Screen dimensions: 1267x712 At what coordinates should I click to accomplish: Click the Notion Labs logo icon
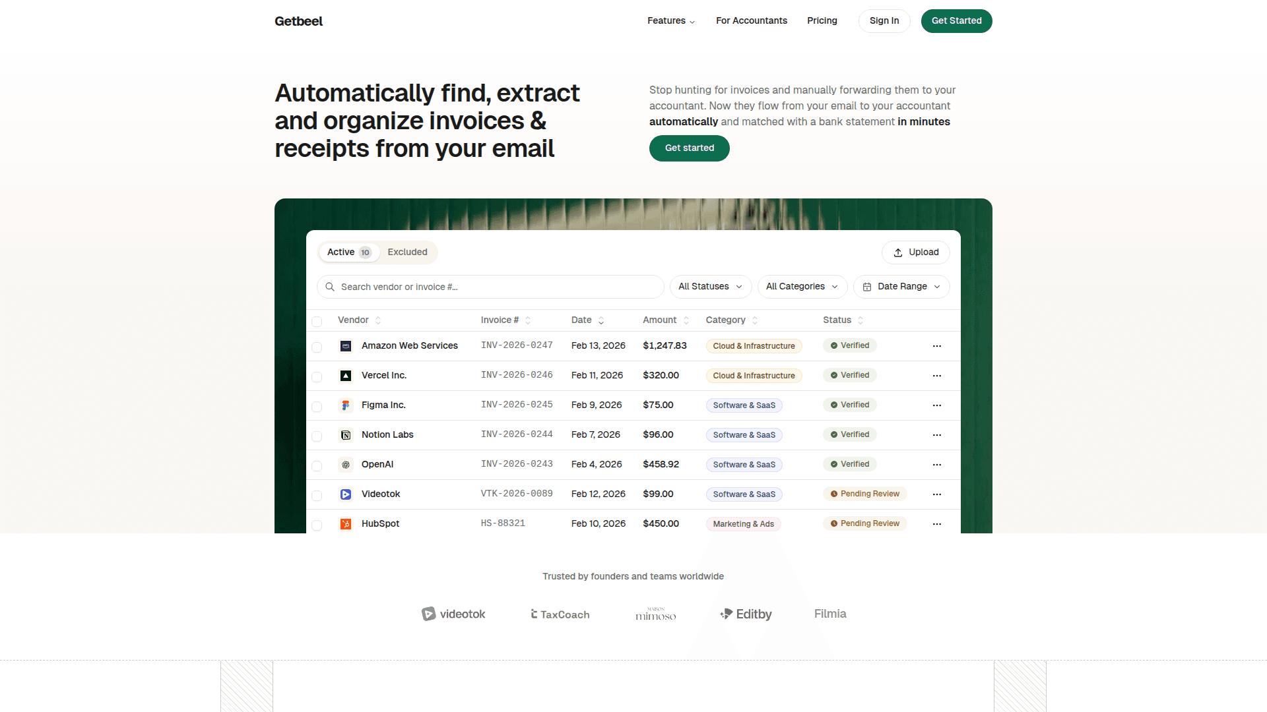345,435
